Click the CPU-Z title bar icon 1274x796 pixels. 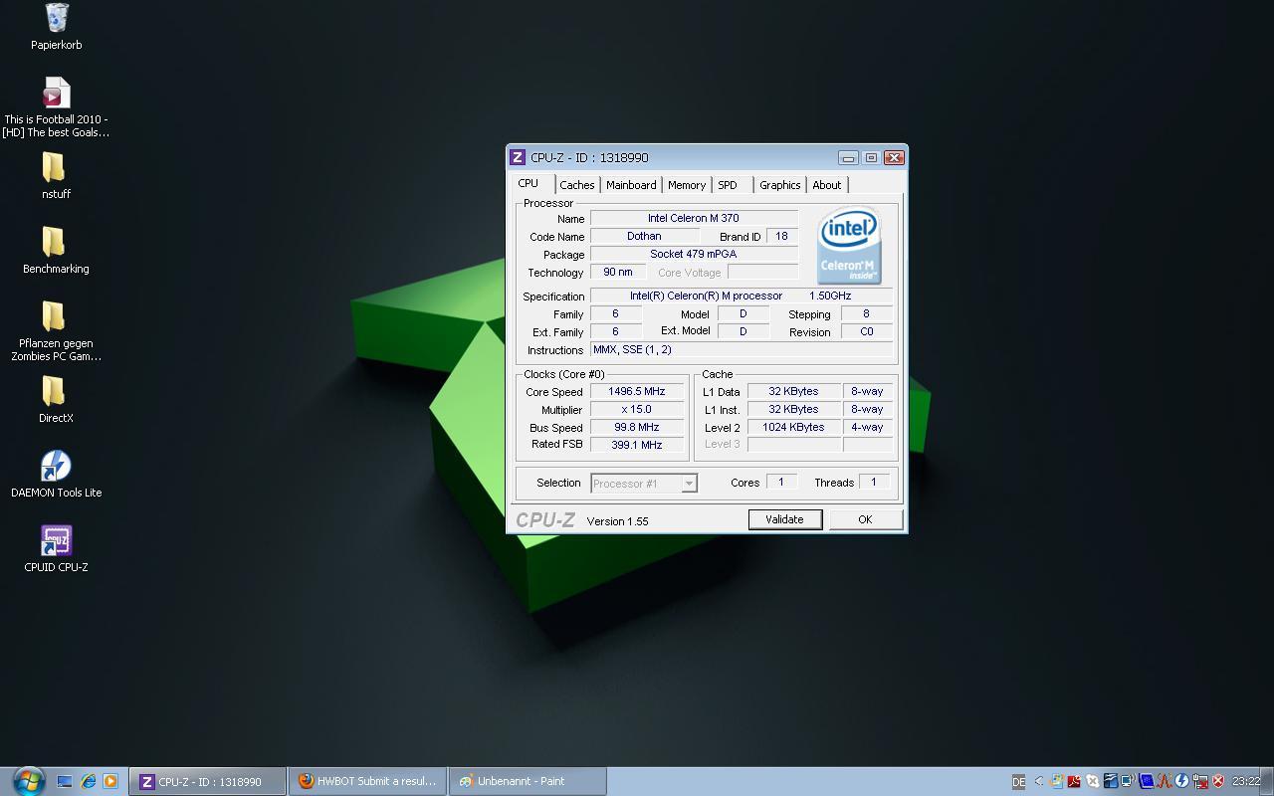pos(518,157)
